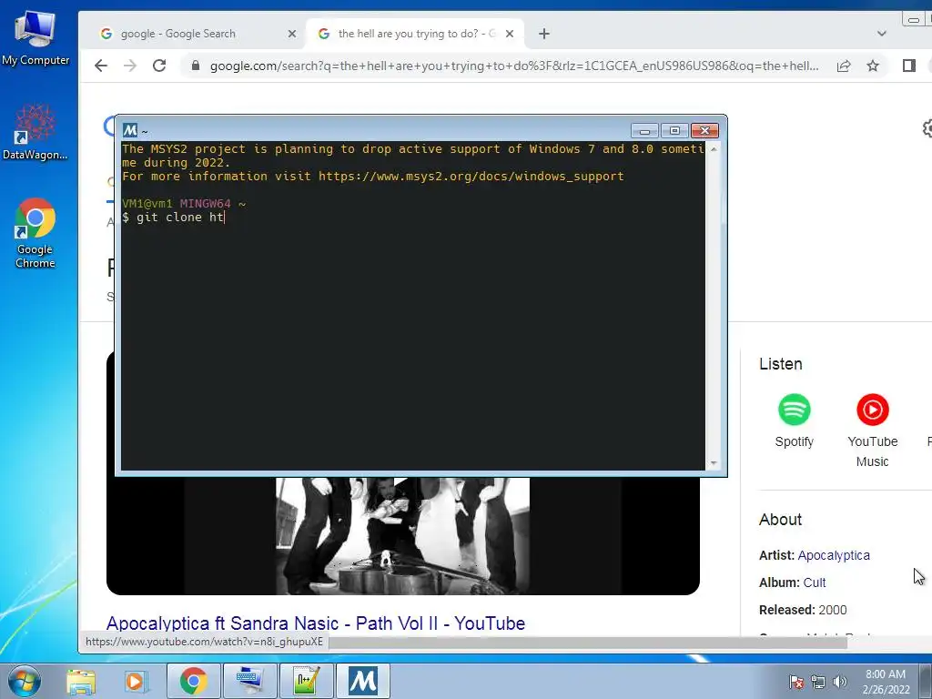Screen dimensions: 932x699
Task: Open the Windows Start menu
Action: 25,681
